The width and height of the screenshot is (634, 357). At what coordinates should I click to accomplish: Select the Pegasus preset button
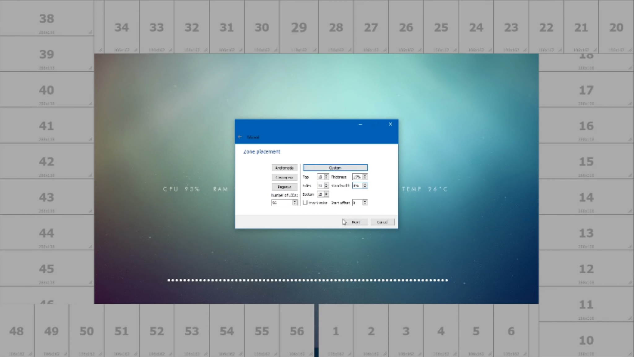(284, 187)
